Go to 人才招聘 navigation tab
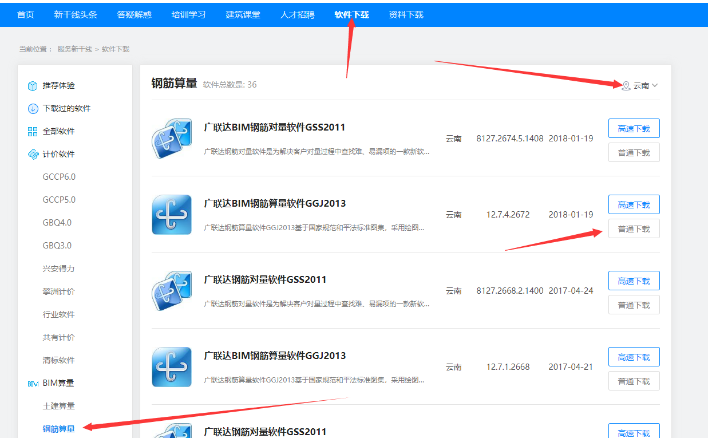The image size is (708, 438). 298,15
